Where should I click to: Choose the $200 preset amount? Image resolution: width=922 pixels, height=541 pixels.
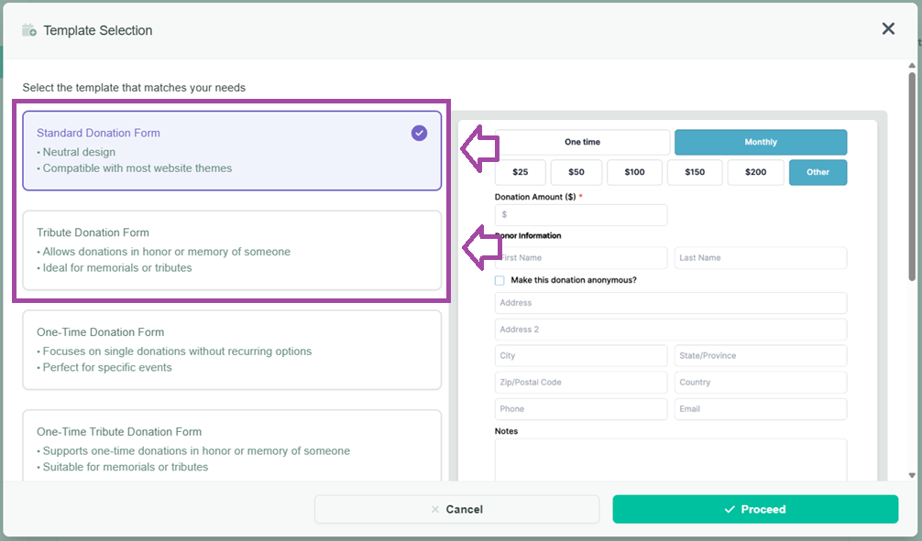click(755, 172)
